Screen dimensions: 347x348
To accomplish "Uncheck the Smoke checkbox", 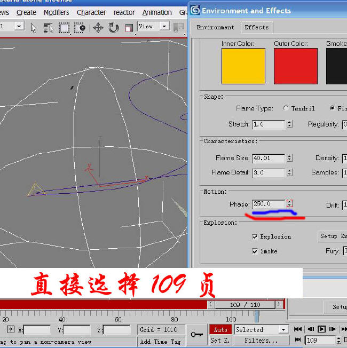I will coord(255,251).
